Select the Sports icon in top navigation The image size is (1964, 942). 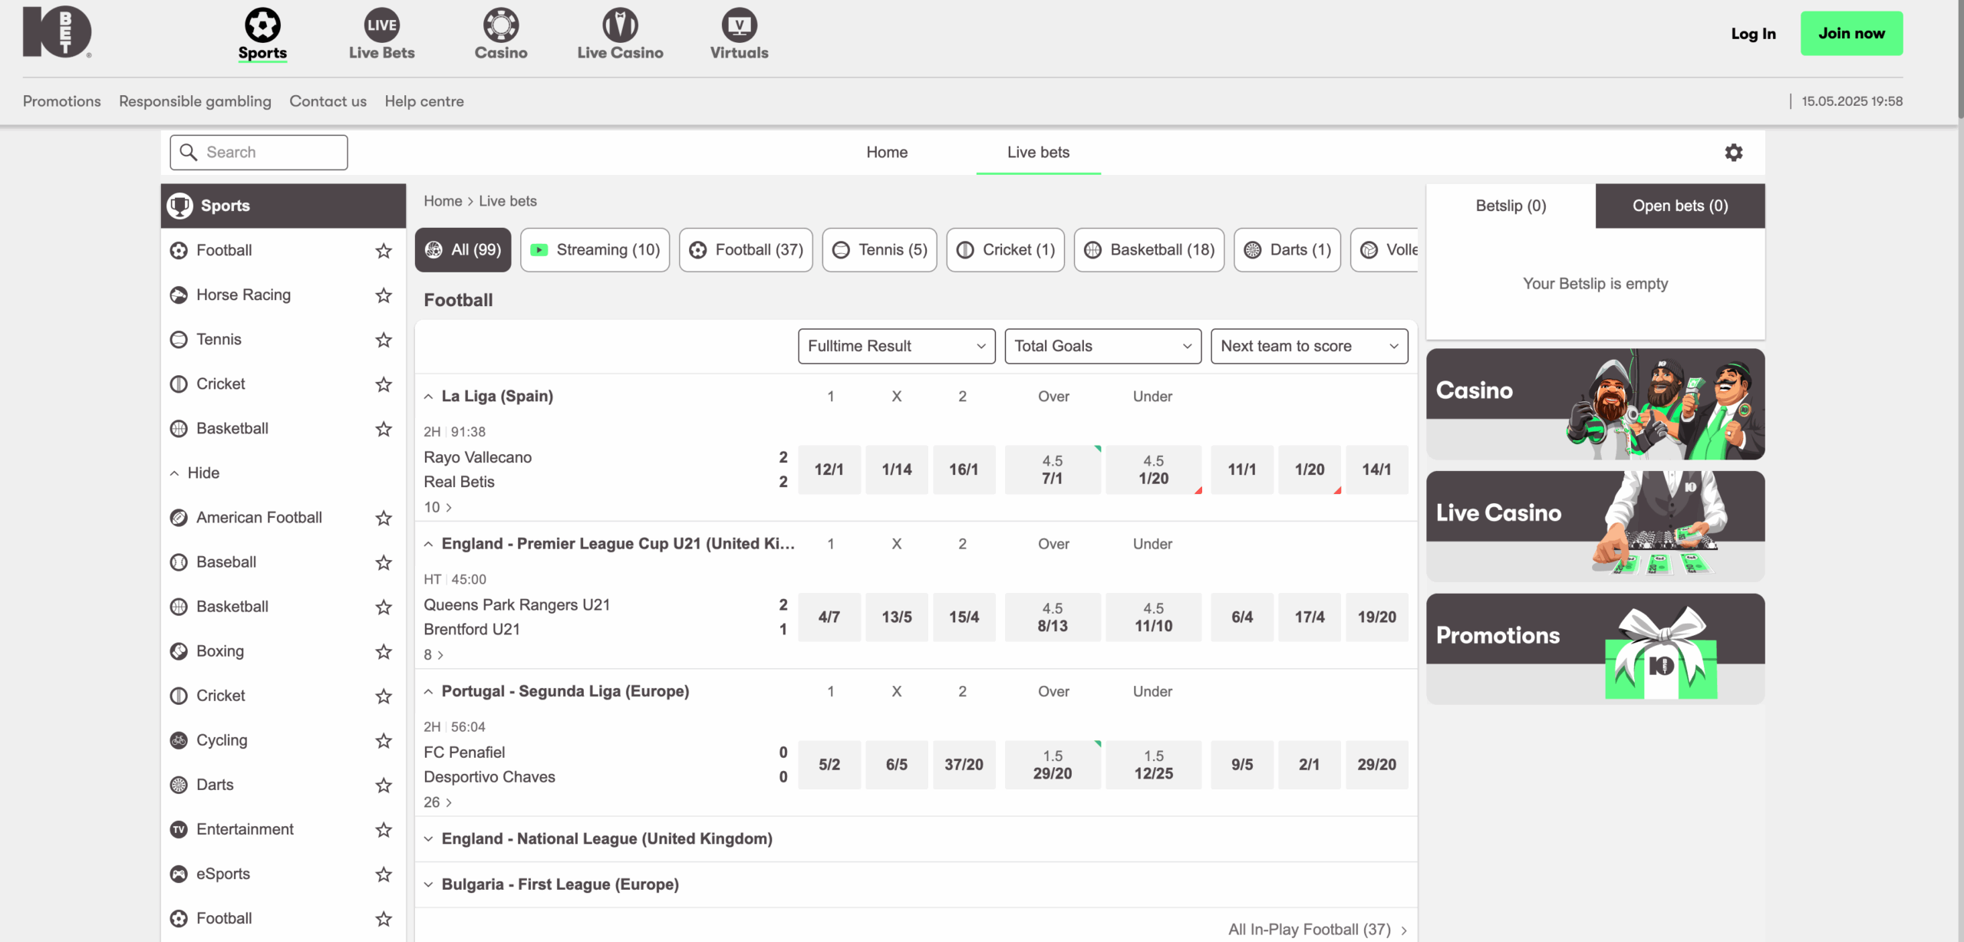262,25
